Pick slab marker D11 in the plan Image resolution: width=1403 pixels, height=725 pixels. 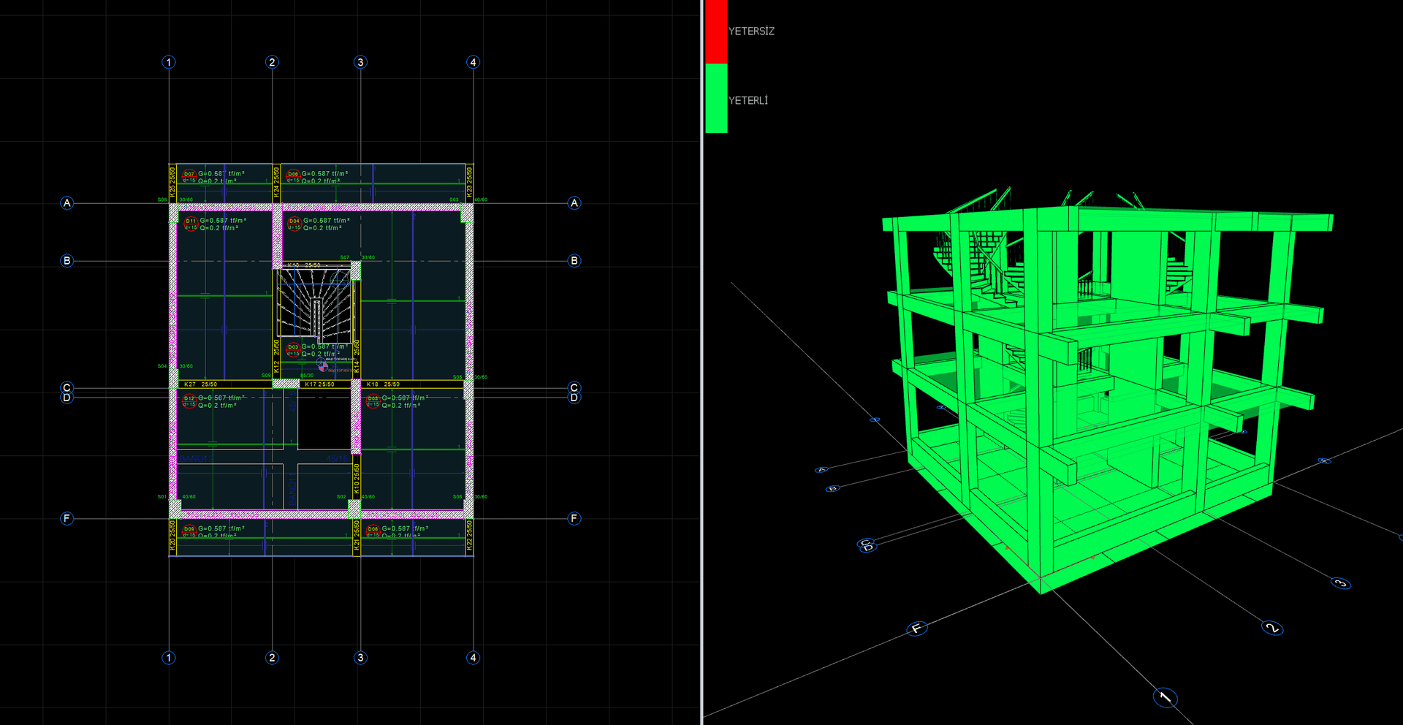191,222
